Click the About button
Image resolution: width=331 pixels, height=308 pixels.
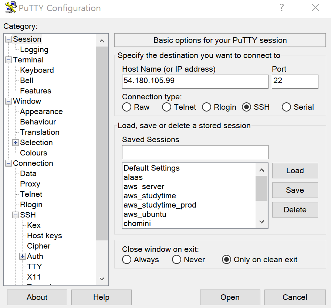37,297
